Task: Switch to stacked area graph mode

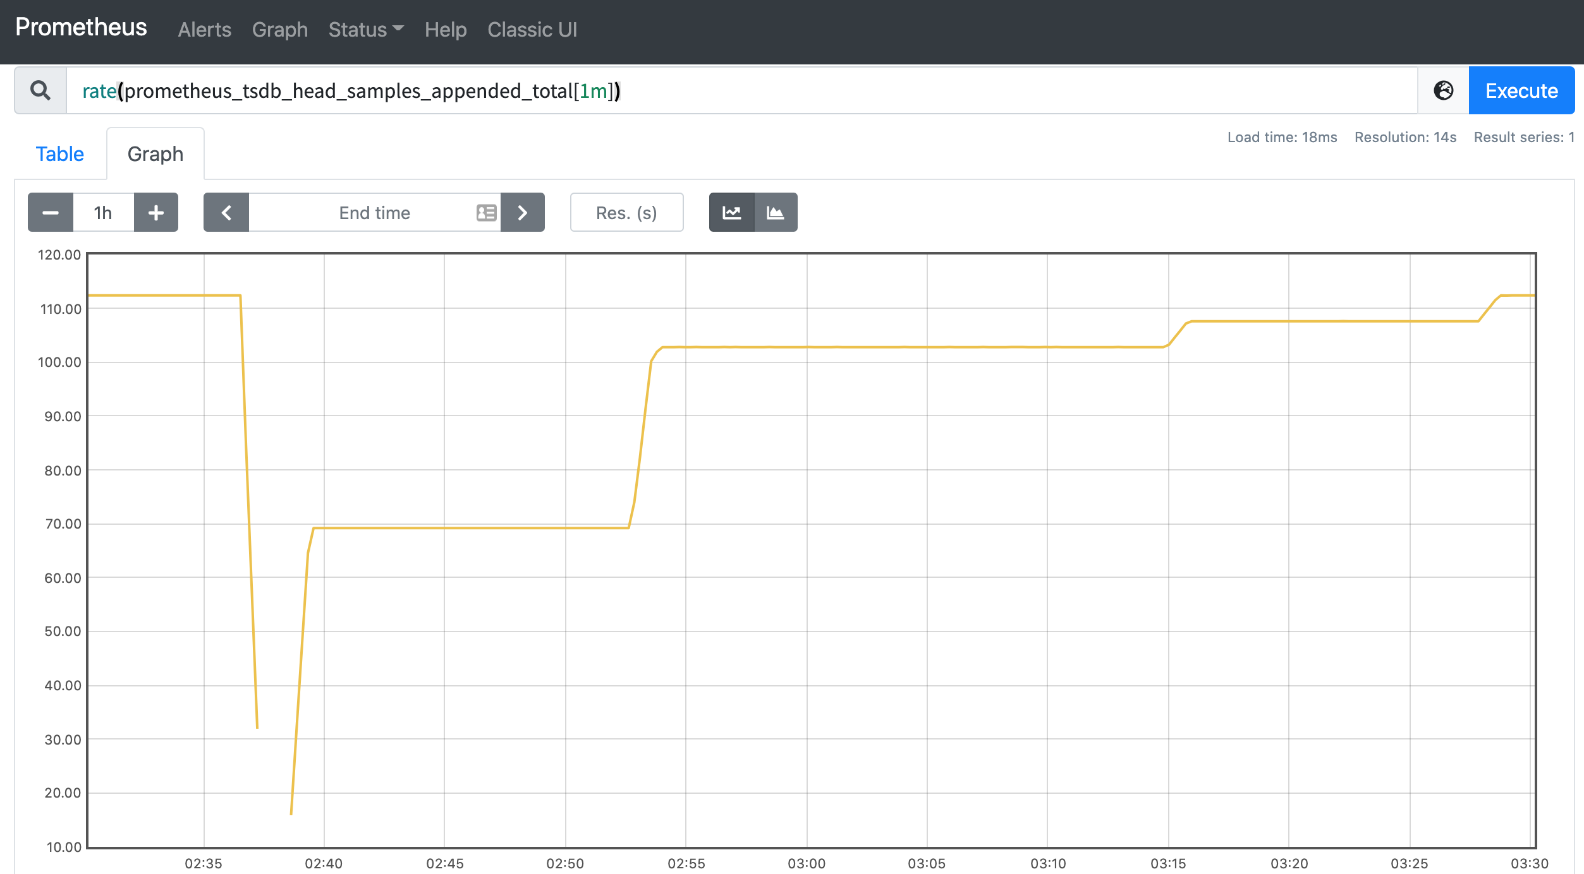Action: 776,213
